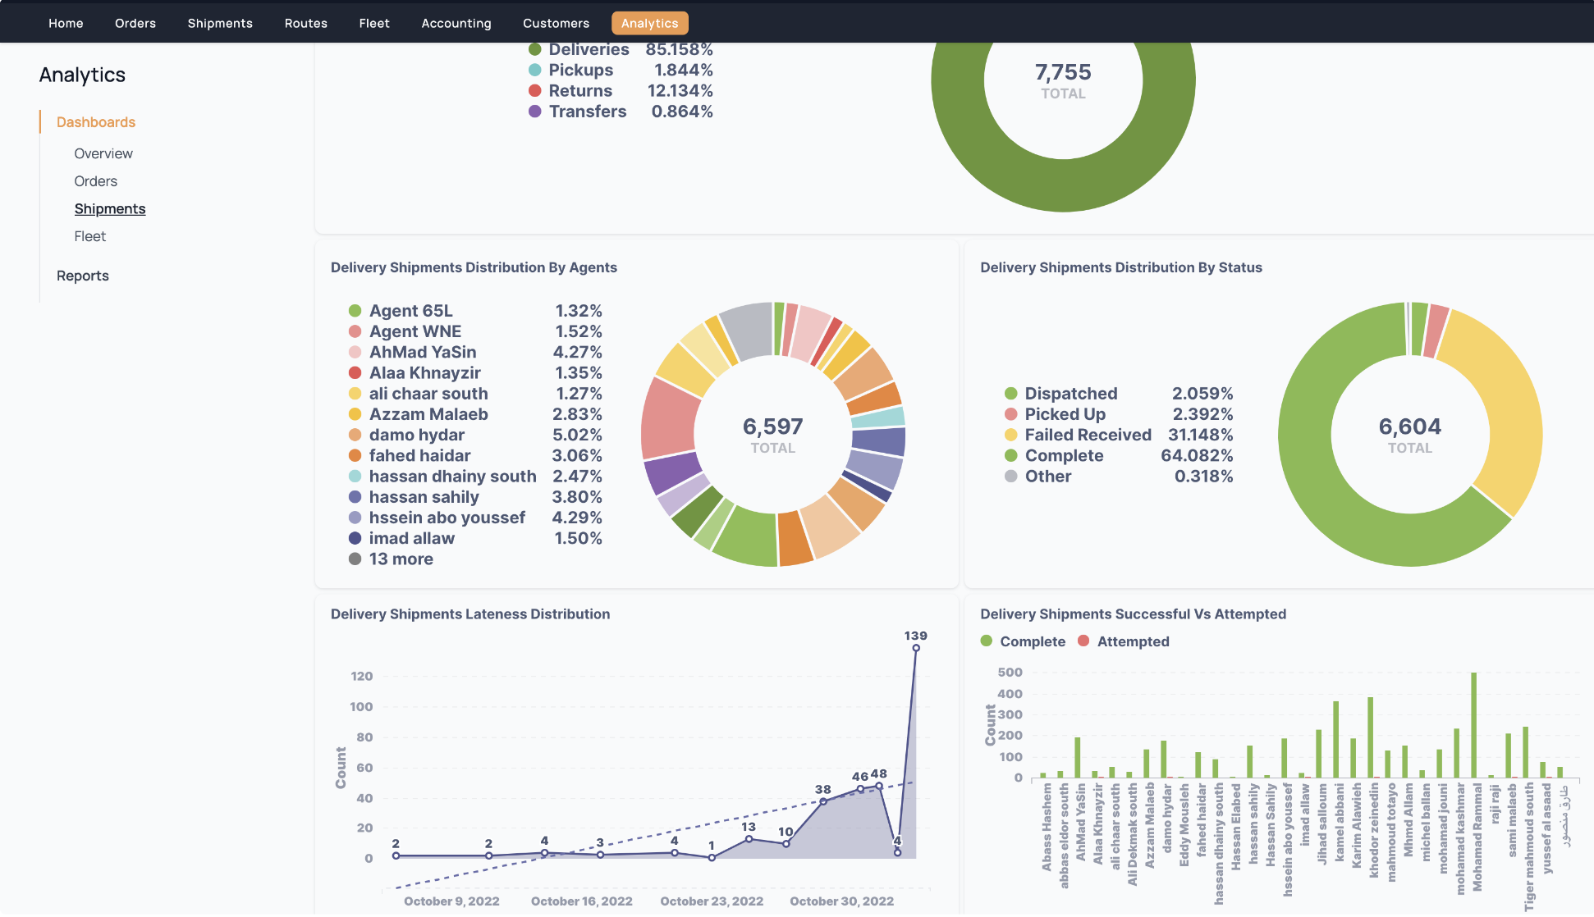Click the Failed Received yellow legend dot
The height and width of the screenshot is (917, 1594).
pyautogui.click(x=1011, y=435)
